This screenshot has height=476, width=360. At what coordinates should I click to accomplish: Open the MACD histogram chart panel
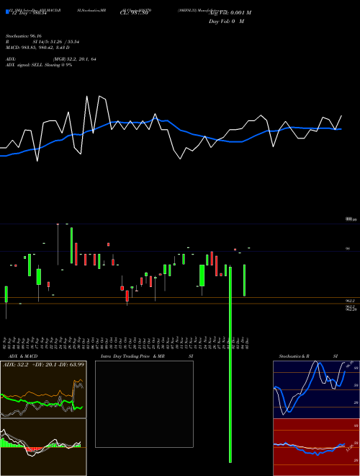43,447
